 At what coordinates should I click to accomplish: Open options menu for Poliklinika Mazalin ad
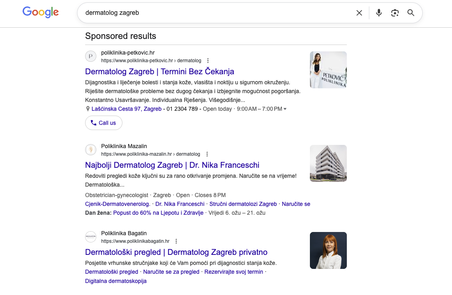coord(207,154)
